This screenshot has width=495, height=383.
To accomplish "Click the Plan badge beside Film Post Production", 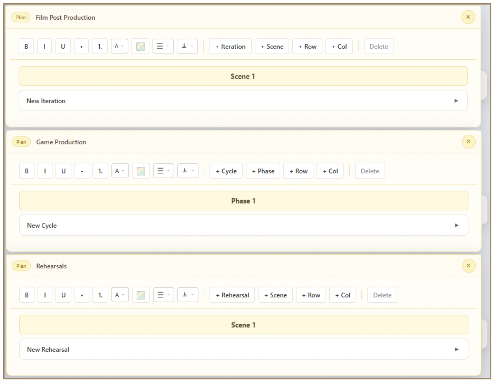I will [x=21, y=17].
